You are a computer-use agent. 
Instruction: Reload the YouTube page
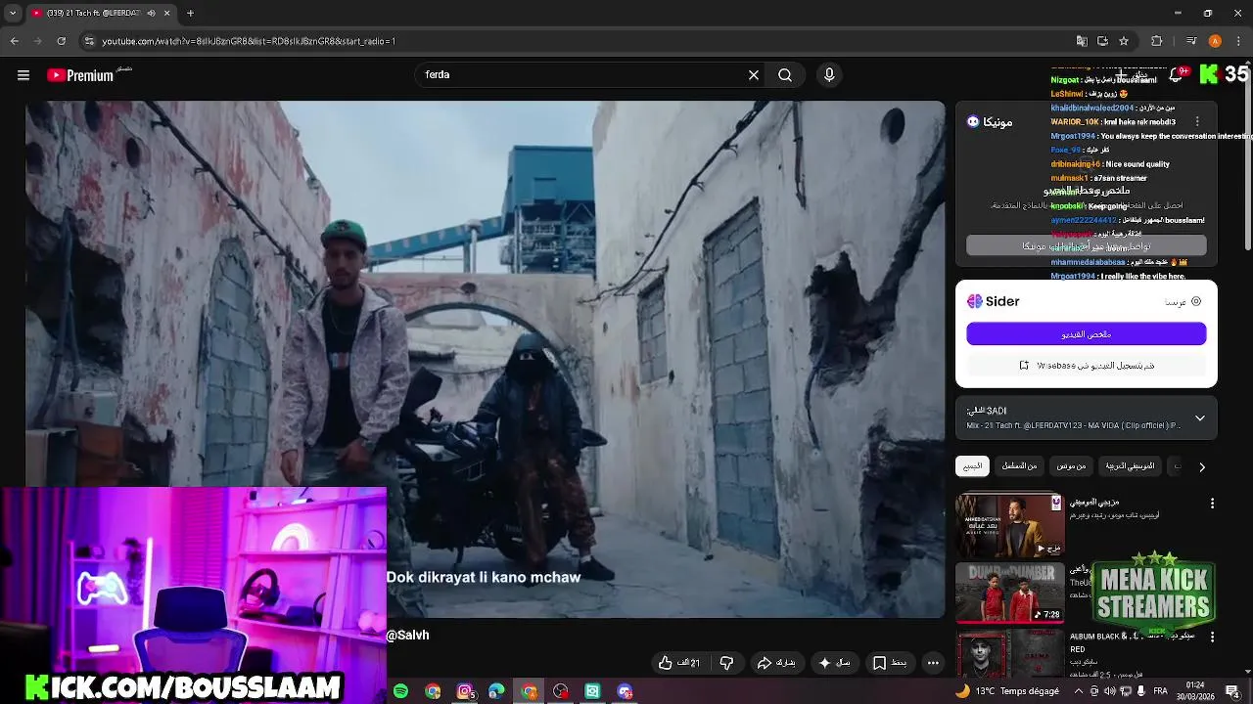click(x=62, y=41)
